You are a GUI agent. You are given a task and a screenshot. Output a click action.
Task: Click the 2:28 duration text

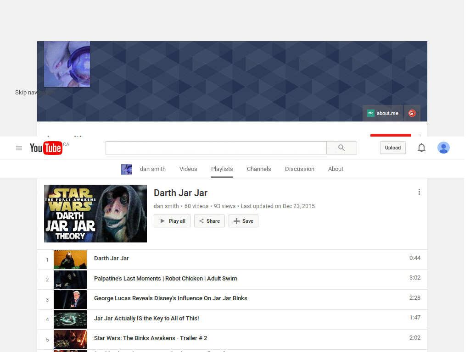point(415,298)
